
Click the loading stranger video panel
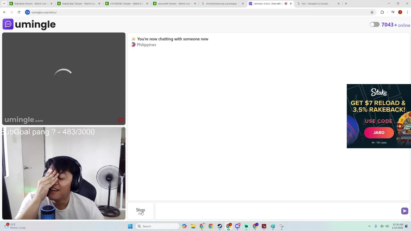pyautogui.click(x=64, y=79)
